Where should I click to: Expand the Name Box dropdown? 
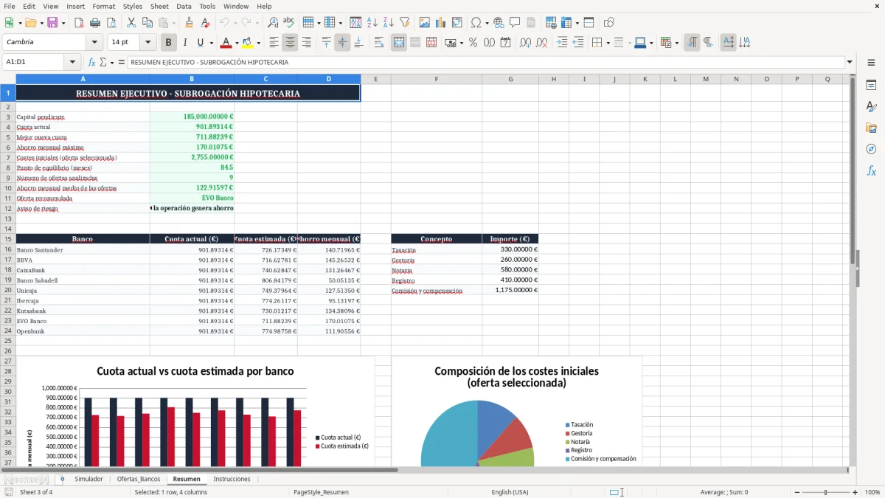point(72,62)
